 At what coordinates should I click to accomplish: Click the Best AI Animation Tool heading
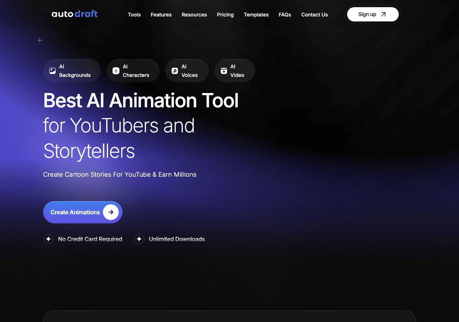(x=141, y=101)
